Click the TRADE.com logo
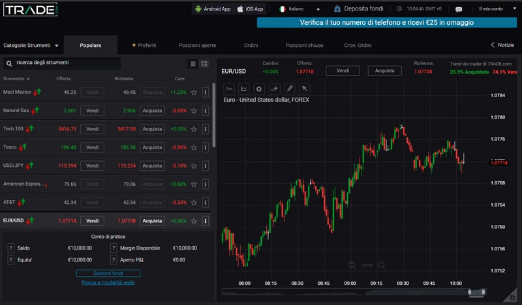 31,10
